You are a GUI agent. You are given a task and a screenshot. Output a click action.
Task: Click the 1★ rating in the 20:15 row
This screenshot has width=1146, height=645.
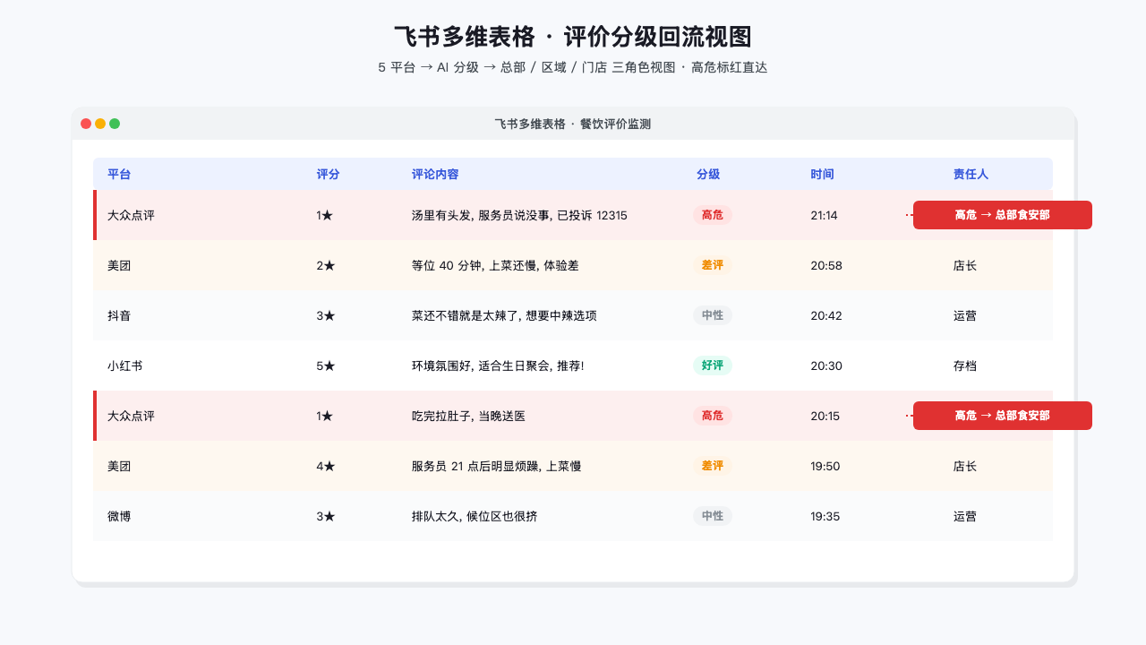click(x=325, y=416)
